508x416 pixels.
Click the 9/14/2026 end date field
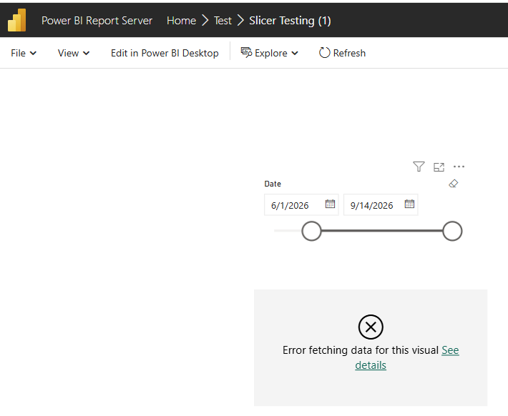pos(381,205)
